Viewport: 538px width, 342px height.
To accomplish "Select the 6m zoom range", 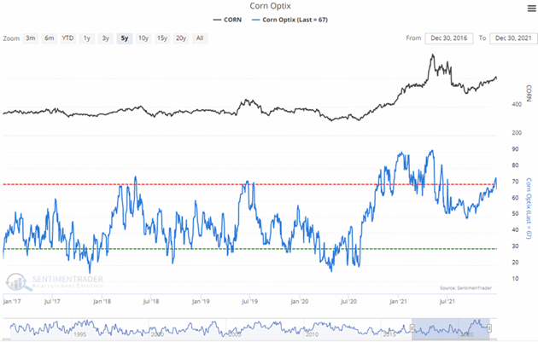I will coord(50,38).
